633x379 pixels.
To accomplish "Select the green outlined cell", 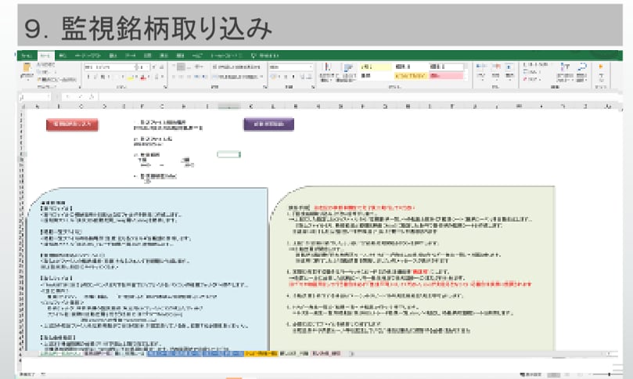I will (x=229, y=154).
